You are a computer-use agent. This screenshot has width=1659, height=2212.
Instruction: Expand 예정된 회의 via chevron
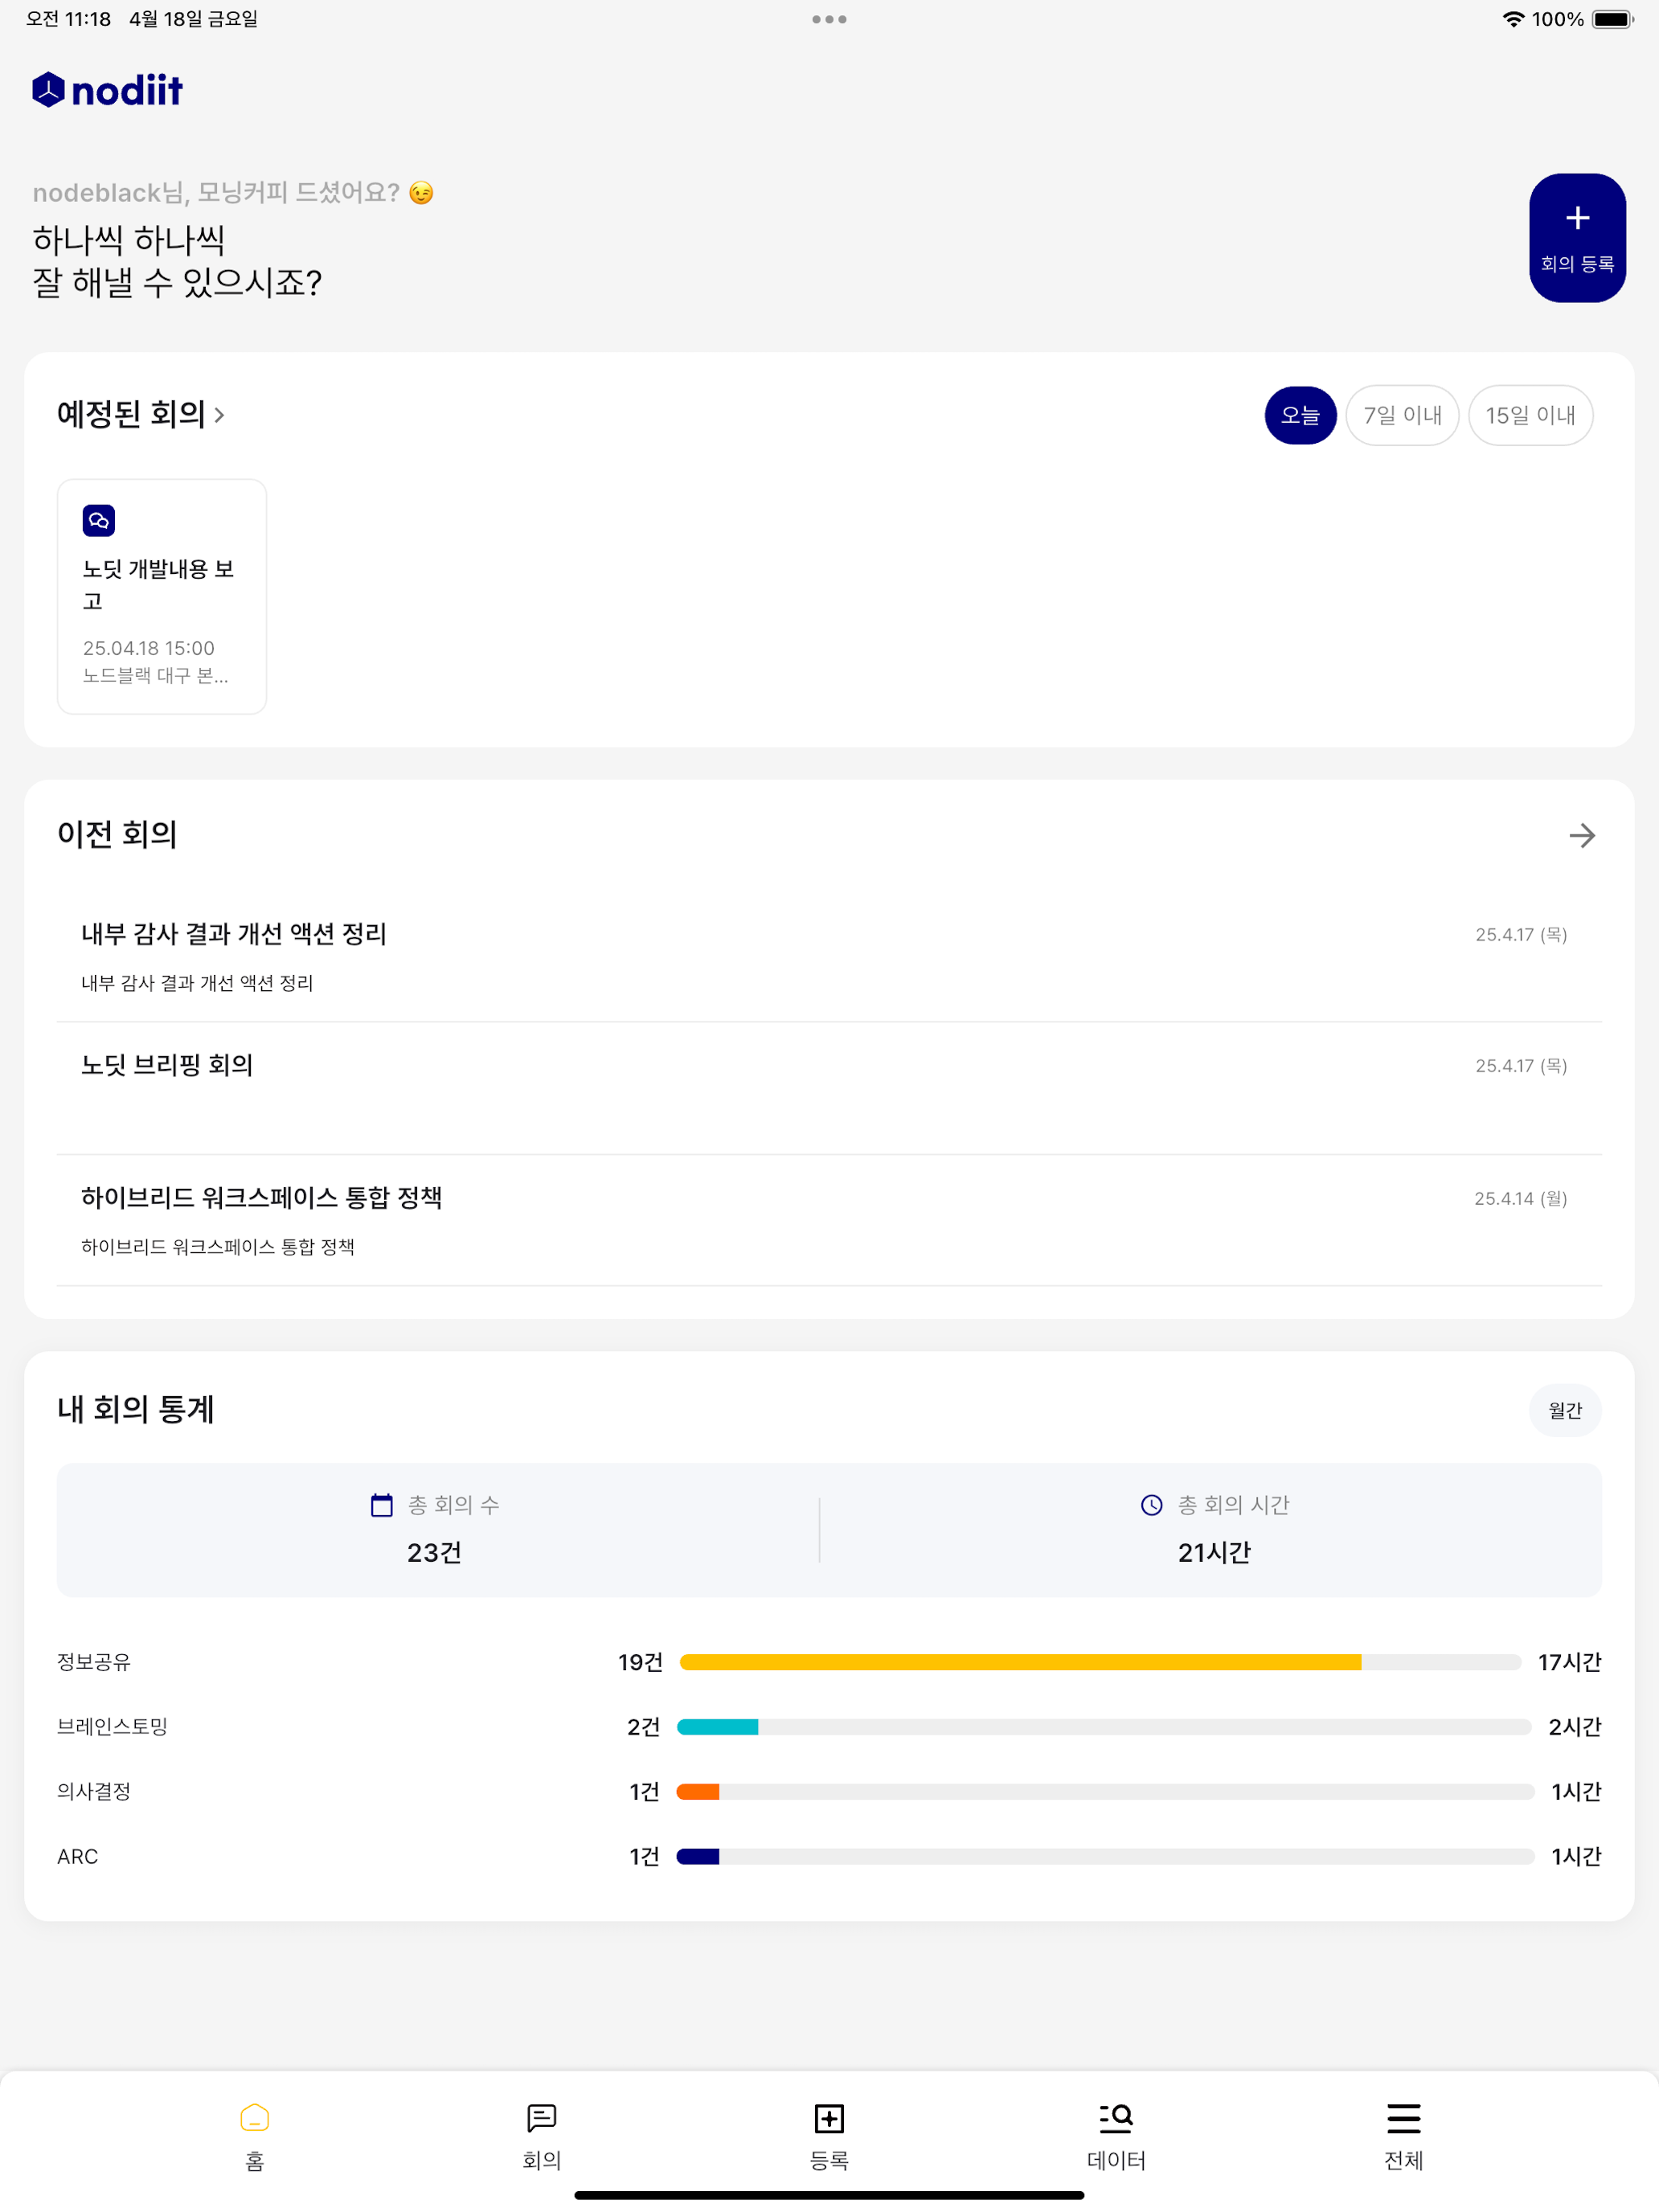tap(219, 415)
